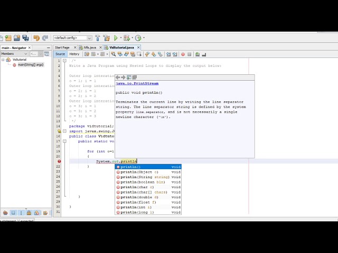The height and width of the screenshot is (253, 338).
Task: Open the Debug Project dropdown arrow
Action: [132, 38]
